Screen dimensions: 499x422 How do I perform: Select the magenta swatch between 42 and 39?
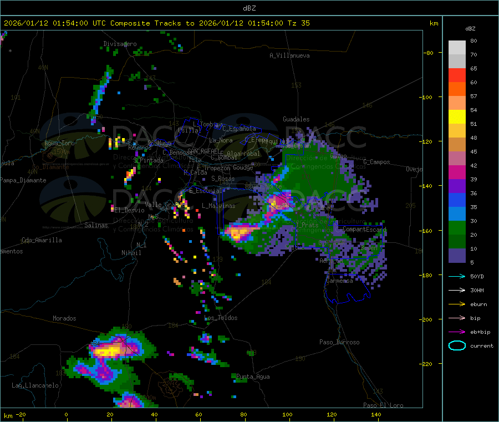click(x=457, y=172)
